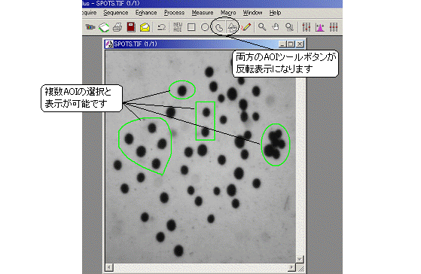
Task: Click the zoom window magnifier icon
Action: click(x=289, y=27)
